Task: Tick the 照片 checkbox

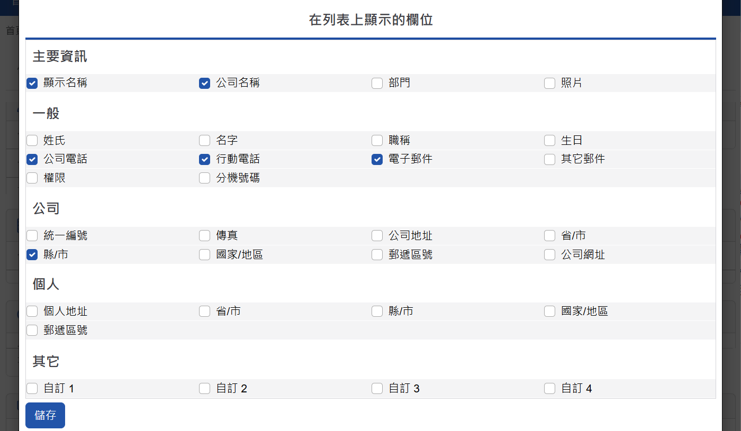Action: point(550,83)
